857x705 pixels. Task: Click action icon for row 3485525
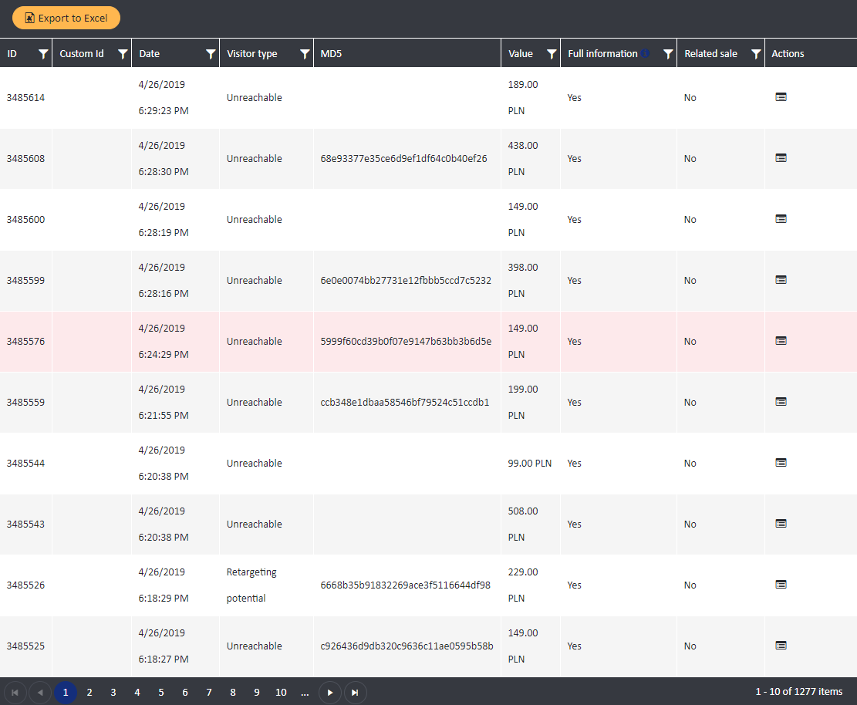click(781, 646)
